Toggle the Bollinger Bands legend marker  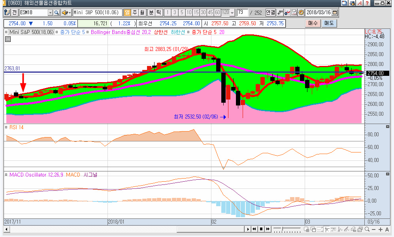click(x=87, y=32)
